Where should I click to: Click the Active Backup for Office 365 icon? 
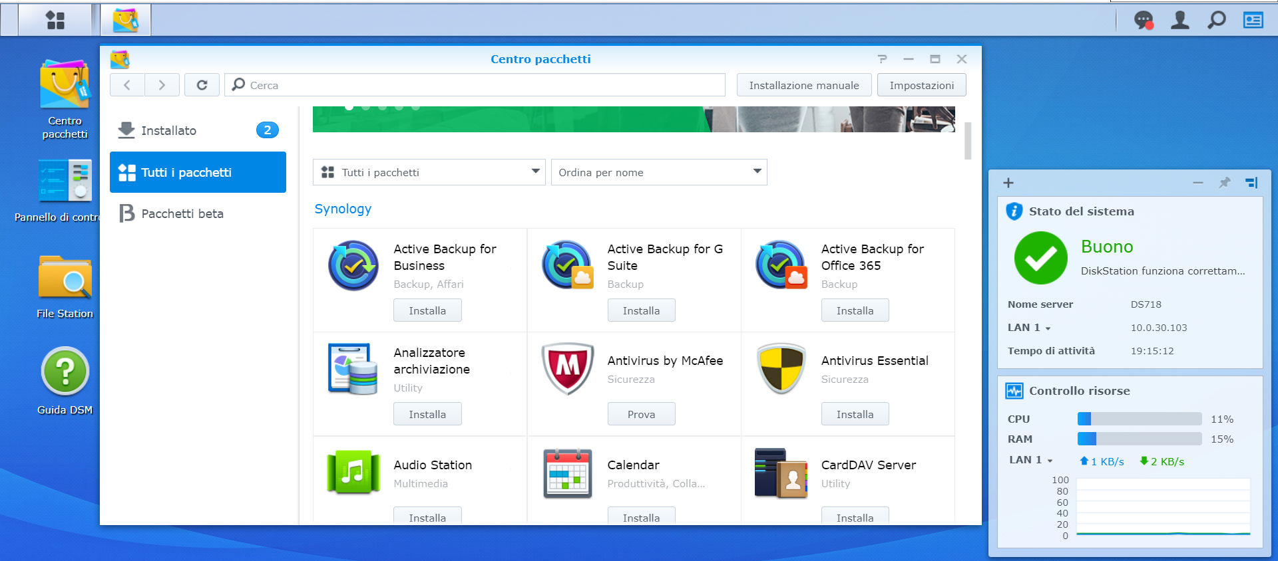pyautogui.click(x=781, y=265)
